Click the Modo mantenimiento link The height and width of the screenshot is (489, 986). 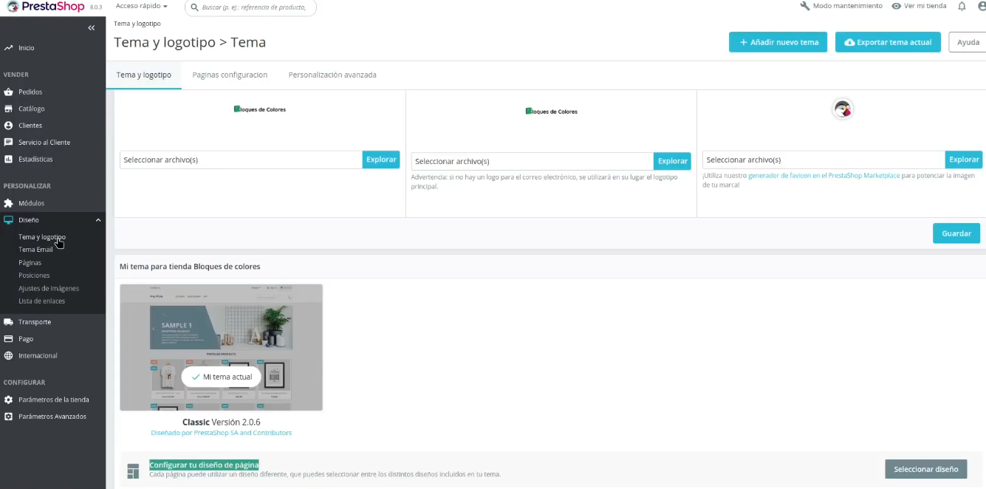point(847,6)
